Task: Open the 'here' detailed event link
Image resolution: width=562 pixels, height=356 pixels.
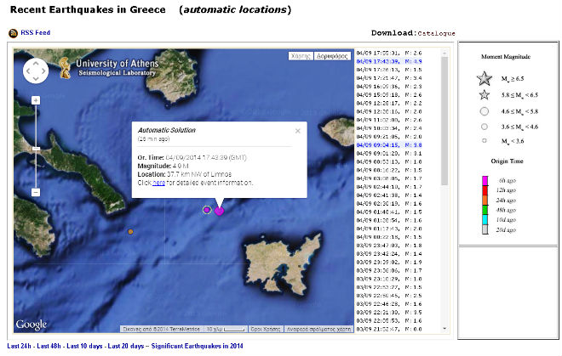Action: [x=158, y=183]
